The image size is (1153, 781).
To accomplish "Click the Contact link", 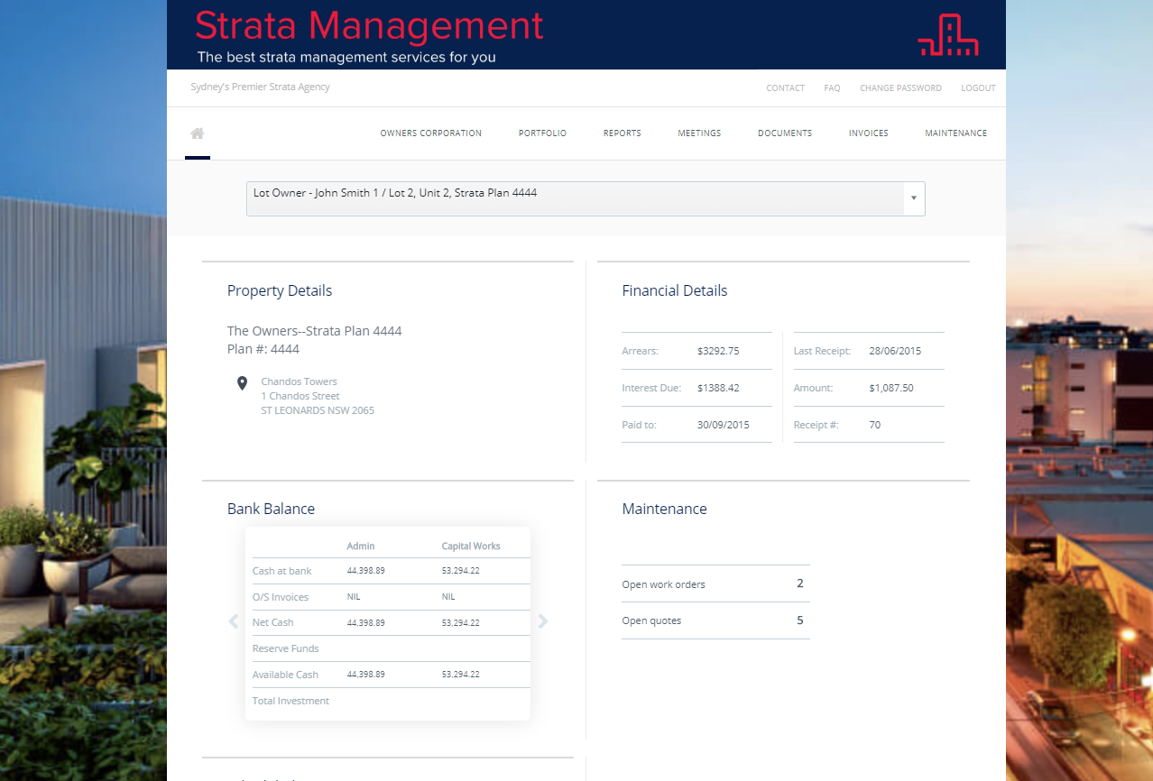I will (x=785, y=88).
